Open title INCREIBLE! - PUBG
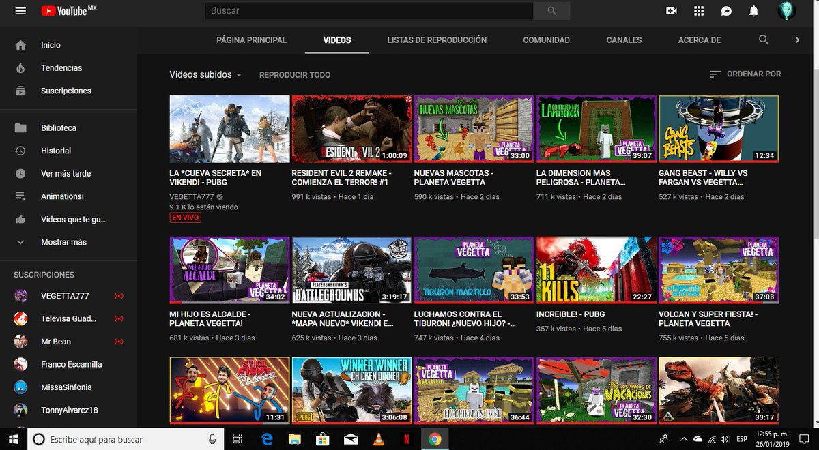This screenshot has height=450, width=819. [x=571, y=314]
